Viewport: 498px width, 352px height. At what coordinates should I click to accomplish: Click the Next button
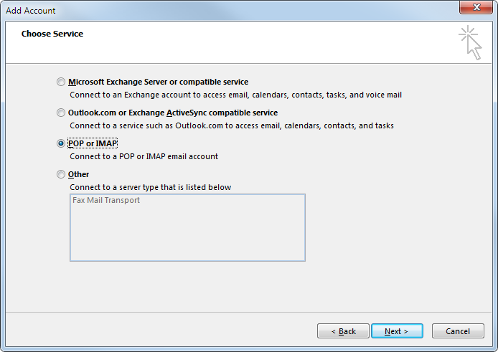396,331
